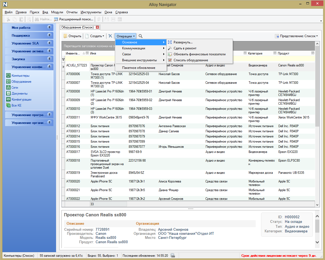
Task: Open the Справка menu
Action: pyautogui.click(x=122, y=12)
